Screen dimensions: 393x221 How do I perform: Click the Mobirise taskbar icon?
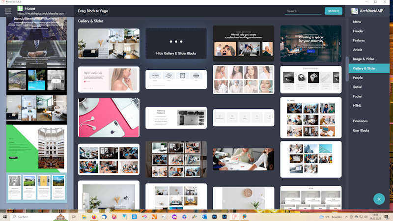(x=234, y=217)
